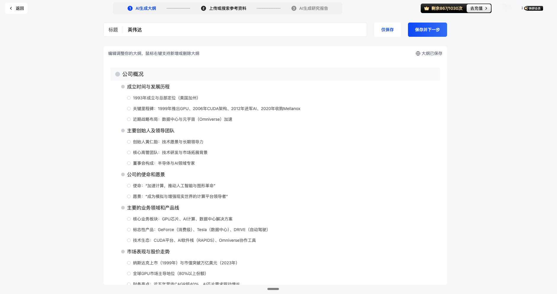Select the bullet next to 成立时间与发展历程

tap(123, 87)
